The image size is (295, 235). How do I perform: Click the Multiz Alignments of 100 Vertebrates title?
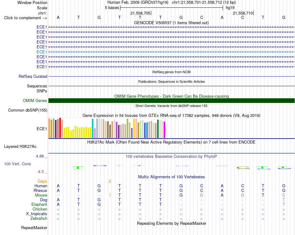point(171,177)
